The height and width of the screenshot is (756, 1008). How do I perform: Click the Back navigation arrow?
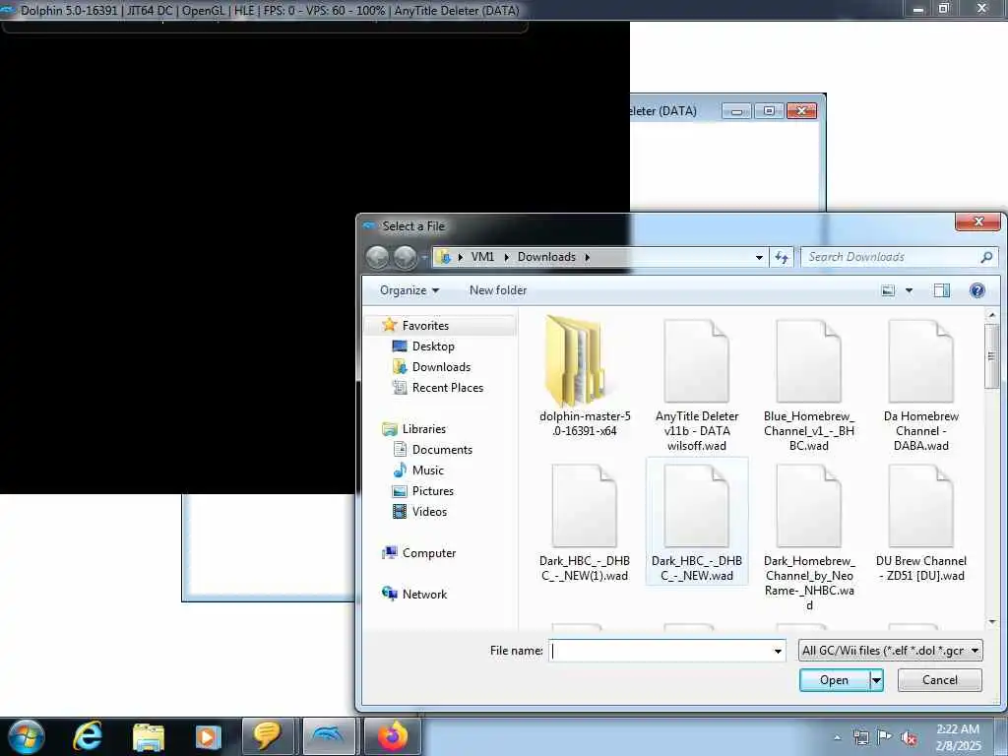pos(377,257)
